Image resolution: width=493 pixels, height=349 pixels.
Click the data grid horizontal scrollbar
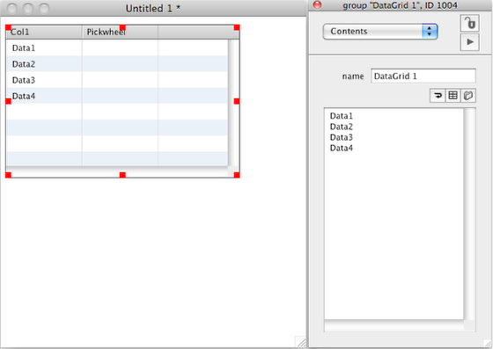pos(117,171)
